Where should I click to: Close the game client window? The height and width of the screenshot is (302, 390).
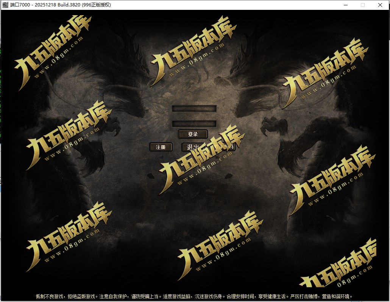[x=380, y=5]
